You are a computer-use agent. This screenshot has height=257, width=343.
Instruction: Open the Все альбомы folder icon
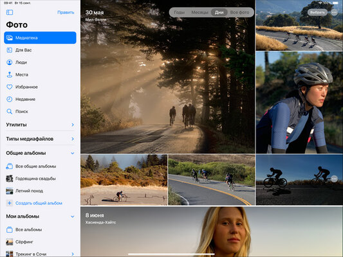click(10, 230)
